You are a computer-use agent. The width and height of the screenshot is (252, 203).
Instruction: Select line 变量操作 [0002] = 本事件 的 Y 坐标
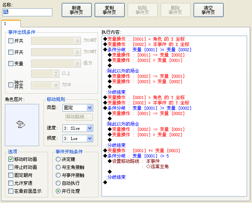tap(146, 103)
